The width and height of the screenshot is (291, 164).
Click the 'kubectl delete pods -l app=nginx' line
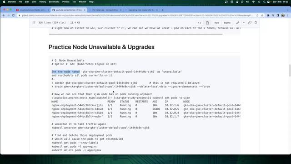pos(76,150)
